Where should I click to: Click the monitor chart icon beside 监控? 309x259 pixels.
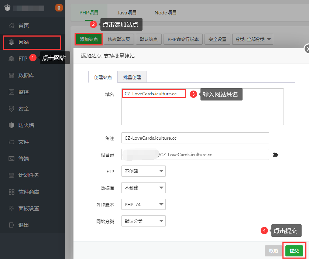pos(11,92)
